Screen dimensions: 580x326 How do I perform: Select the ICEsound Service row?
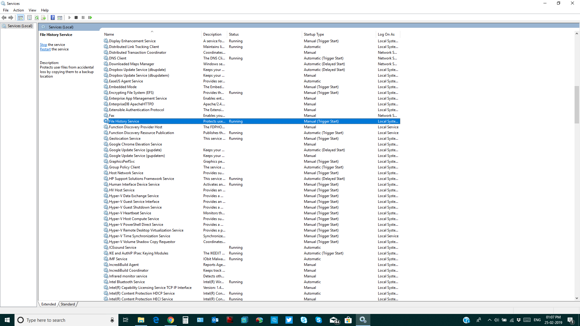(x=251, y=248)
